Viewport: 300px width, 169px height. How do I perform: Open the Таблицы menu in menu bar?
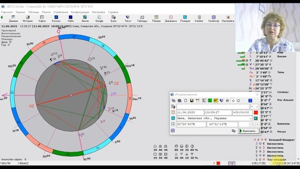33,12
